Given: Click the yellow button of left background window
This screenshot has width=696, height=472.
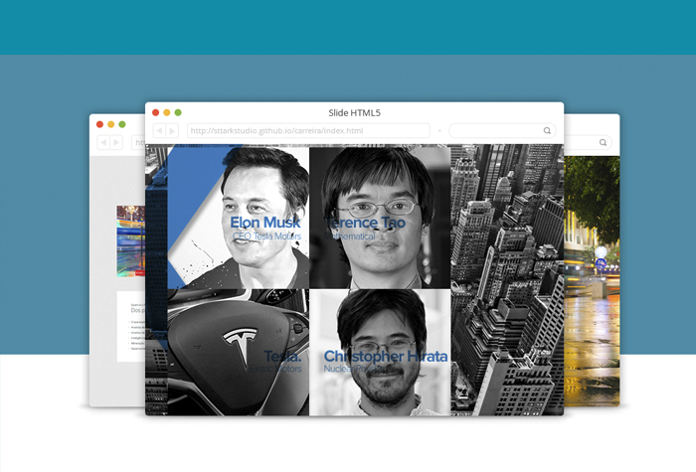Looking at the screenshot, I should tap(111, 124).
